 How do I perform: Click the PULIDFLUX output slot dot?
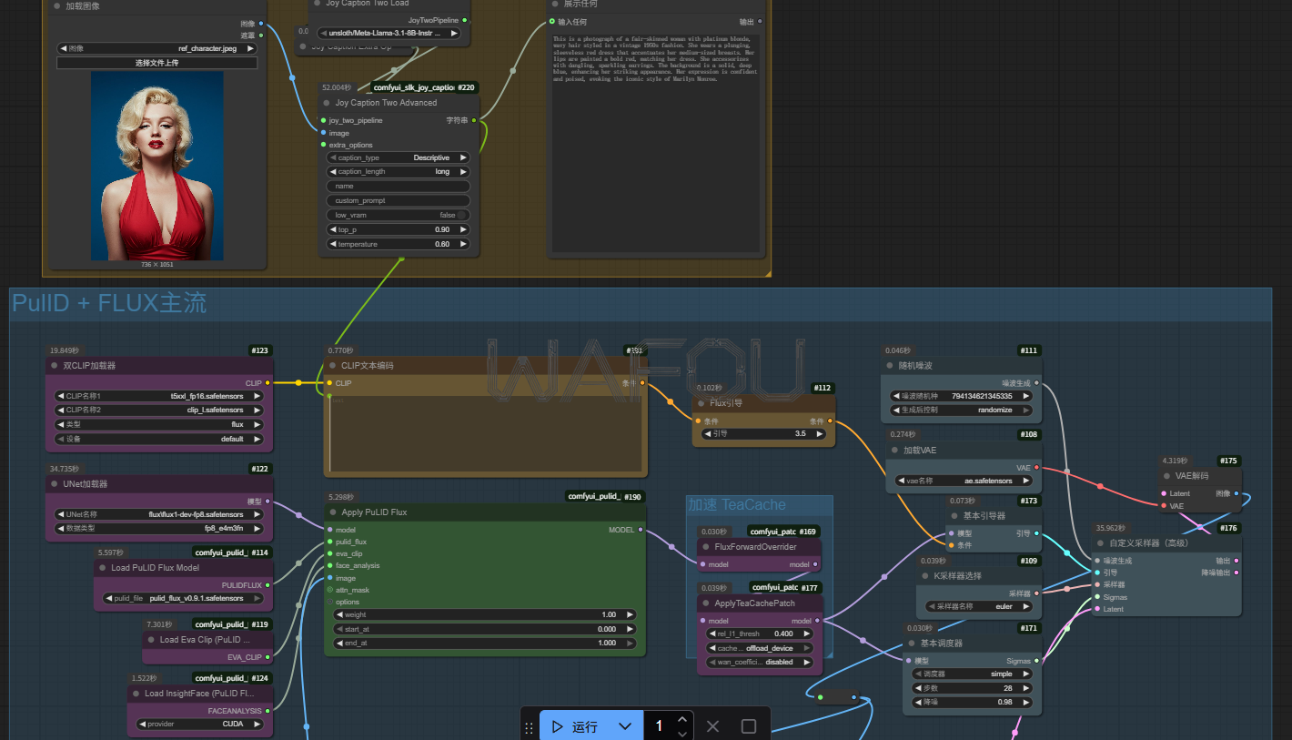[267, 585]
